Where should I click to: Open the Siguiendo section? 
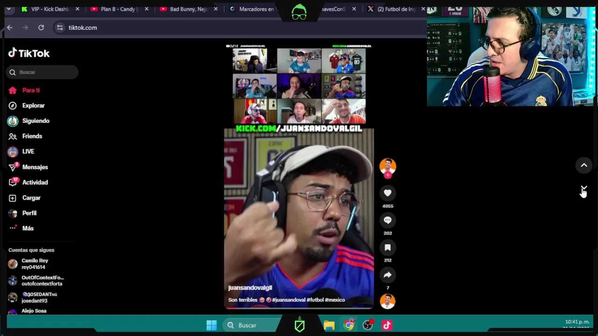pos(29,121)
